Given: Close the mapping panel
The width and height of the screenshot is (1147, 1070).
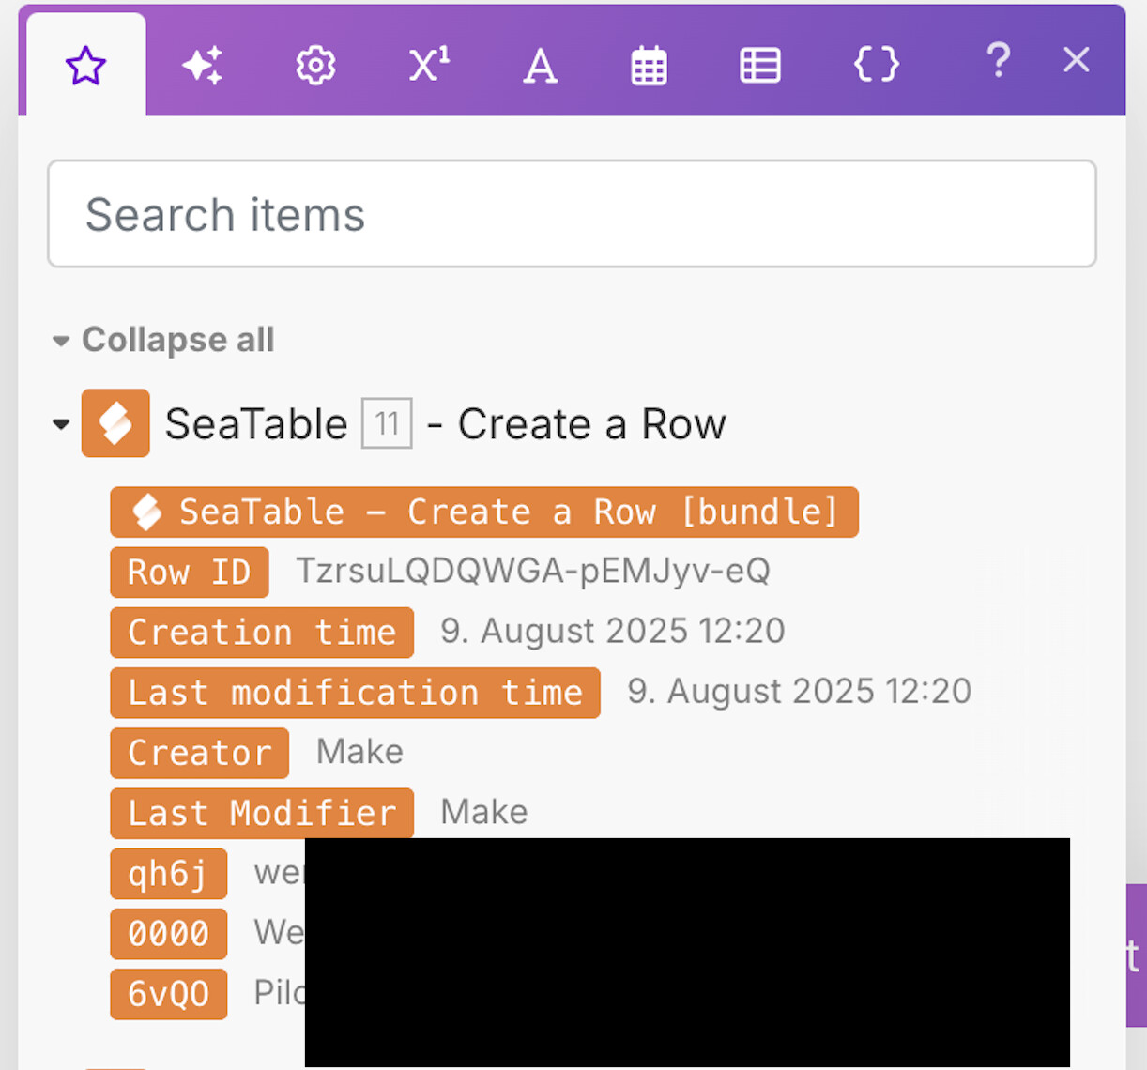Looking at the screenshot, I should pyautogui.click(x=1076, y=60).
